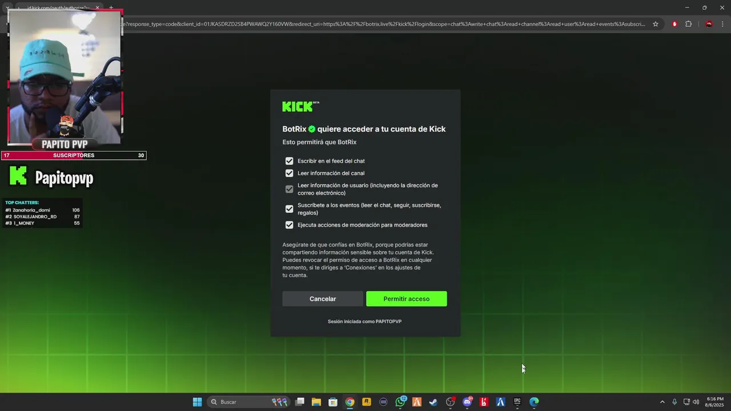Click the webcam overlay thumbnail
This screenshot has height=411, width=731.
tap(65, 76)
